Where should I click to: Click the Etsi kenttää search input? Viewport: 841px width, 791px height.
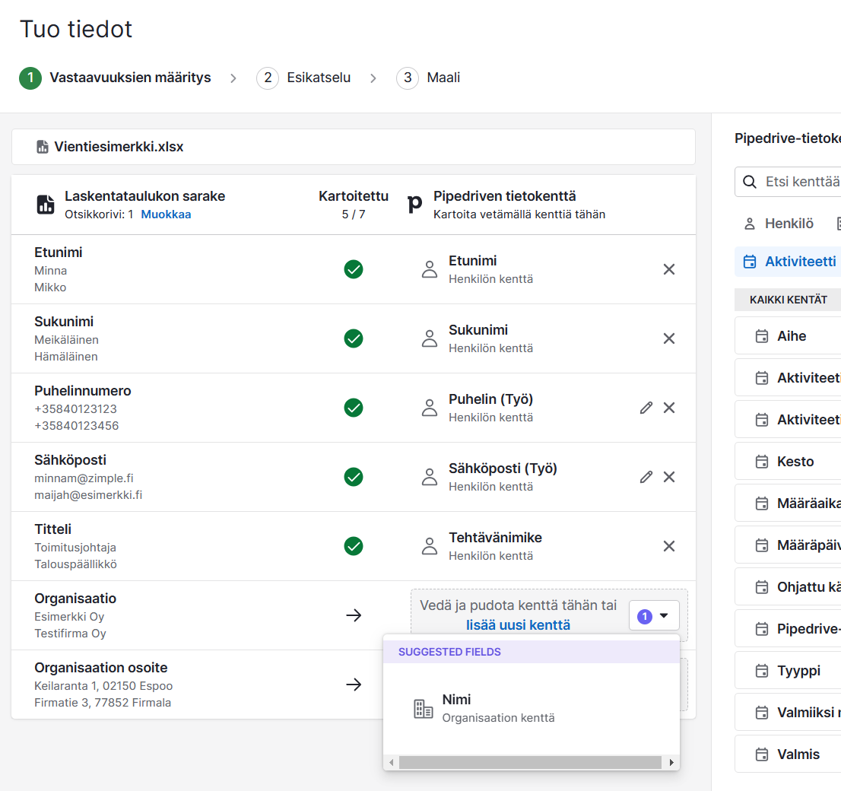coord(801,183)
